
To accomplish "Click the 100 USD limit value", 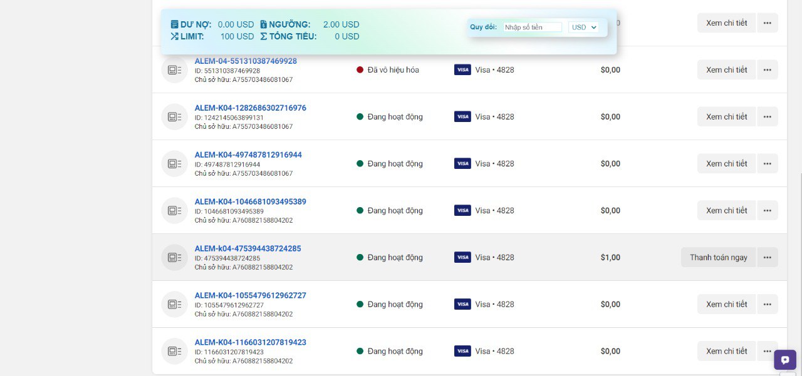I will 237,36.
